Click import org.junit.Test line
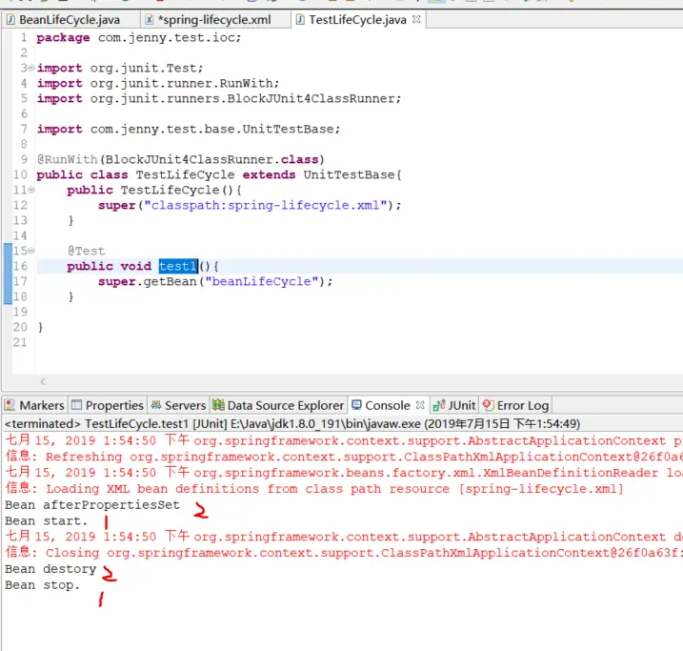Image resolution: width=683 pixels, height=651 pixels. tap(120, 68)
